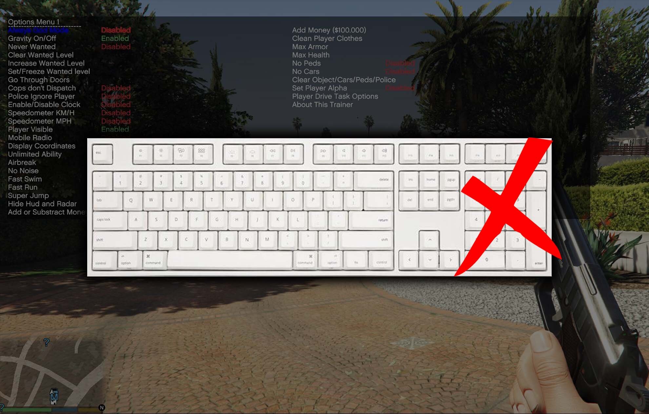Toggle Police Ignore Player option
This screenshot has width=649, height=414.
click(x=42, y=96)
